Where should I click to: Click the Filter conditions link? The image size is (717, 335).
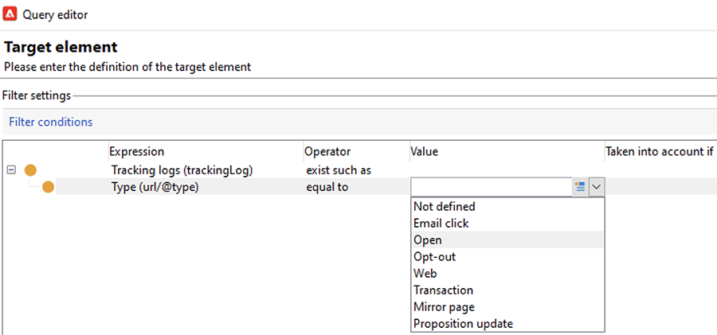pos(51,122)
